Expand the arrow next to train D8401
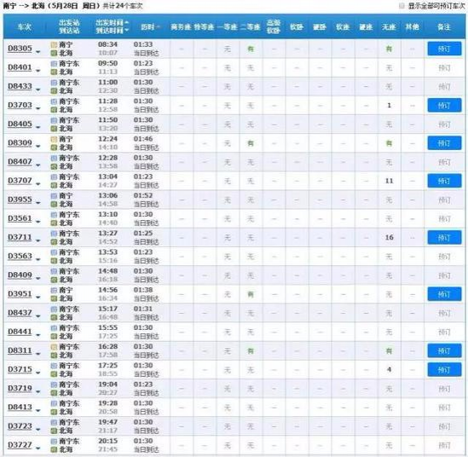This screenshot has height=457, width=468. pyautogui.click(x=38, y=71)
